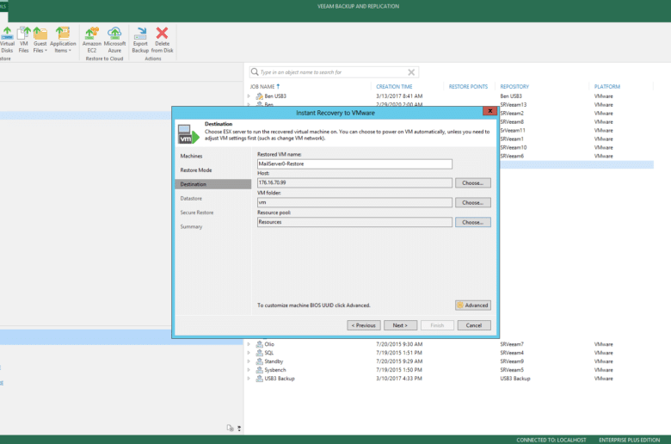
Task: Clear the object search box
Action: coord(411,72)
